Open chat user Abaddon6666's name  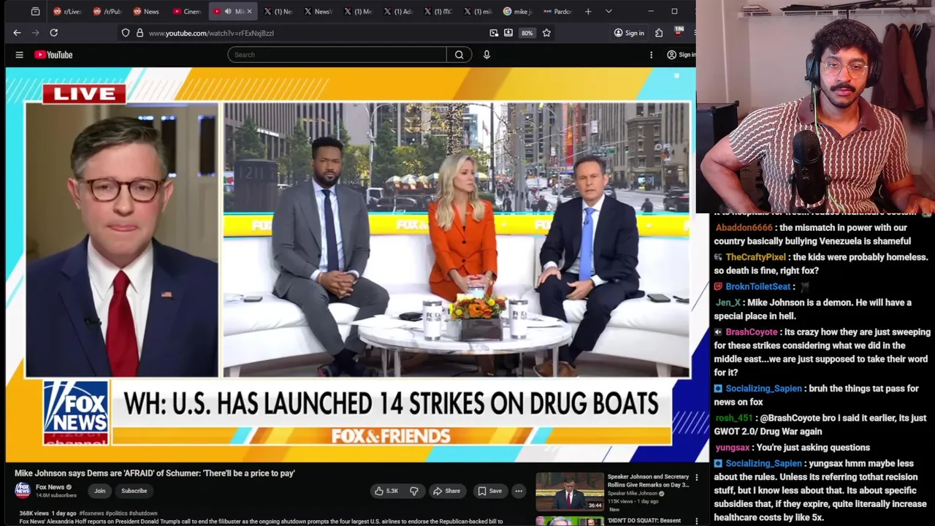click(744, 227)
